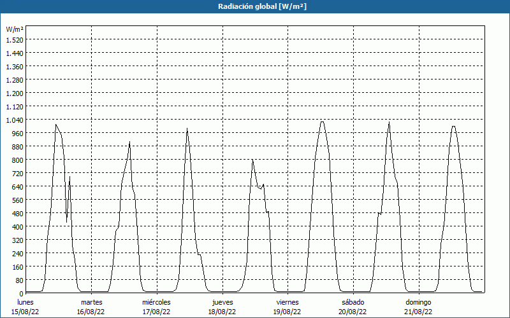Image resolution: width=510 pixels, height=318 pixels.
Task: Click the 1.280 y-axis value
Action: click(15, 80)
